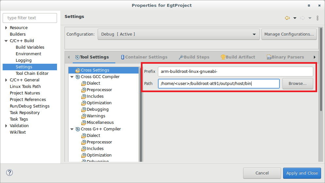The width and height of the screenshot is (325, 183).
Task: Click the Apply and Close button
Action: 302,173
